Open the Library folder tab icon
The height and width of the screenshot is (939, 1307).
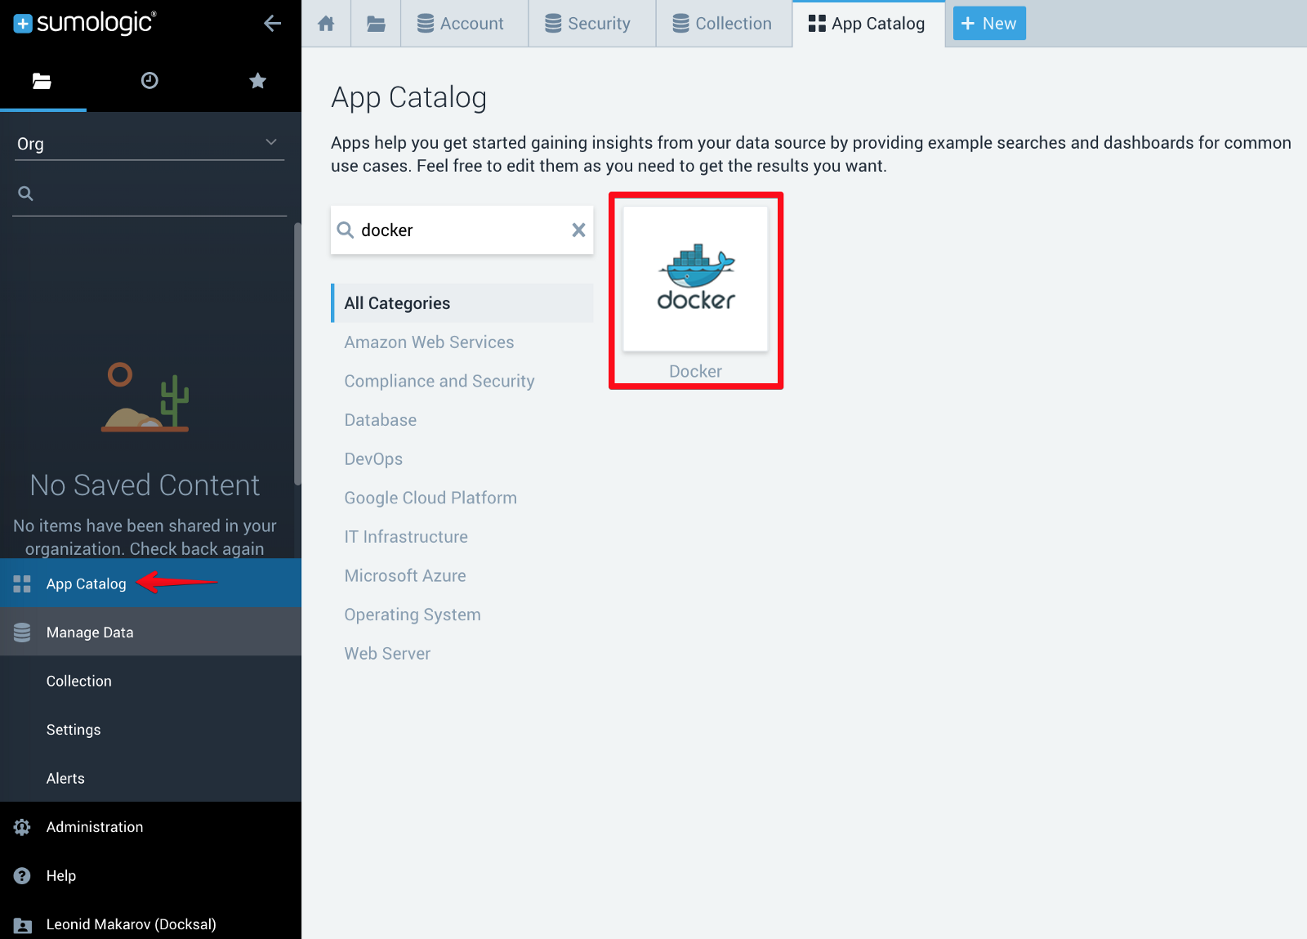[x=376, y=24]
